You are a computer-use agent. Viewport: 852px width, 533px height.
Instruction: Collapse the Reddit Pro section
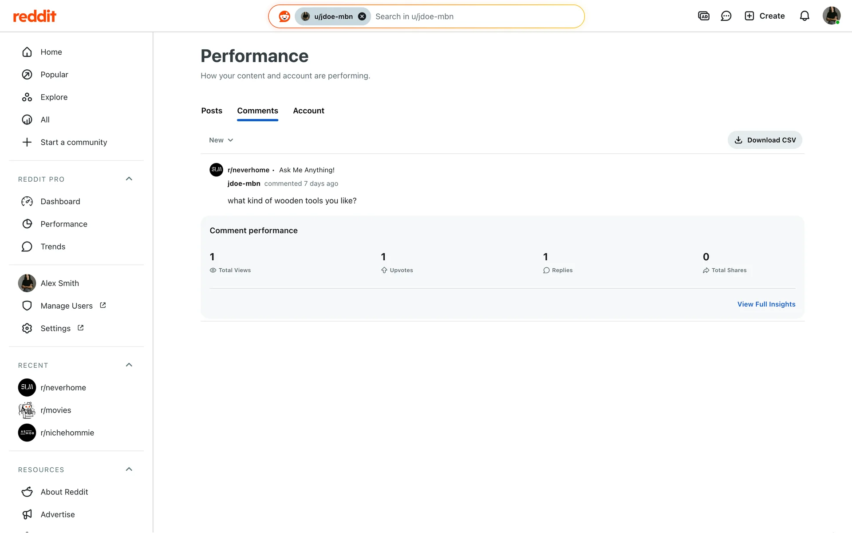(129, 179)
